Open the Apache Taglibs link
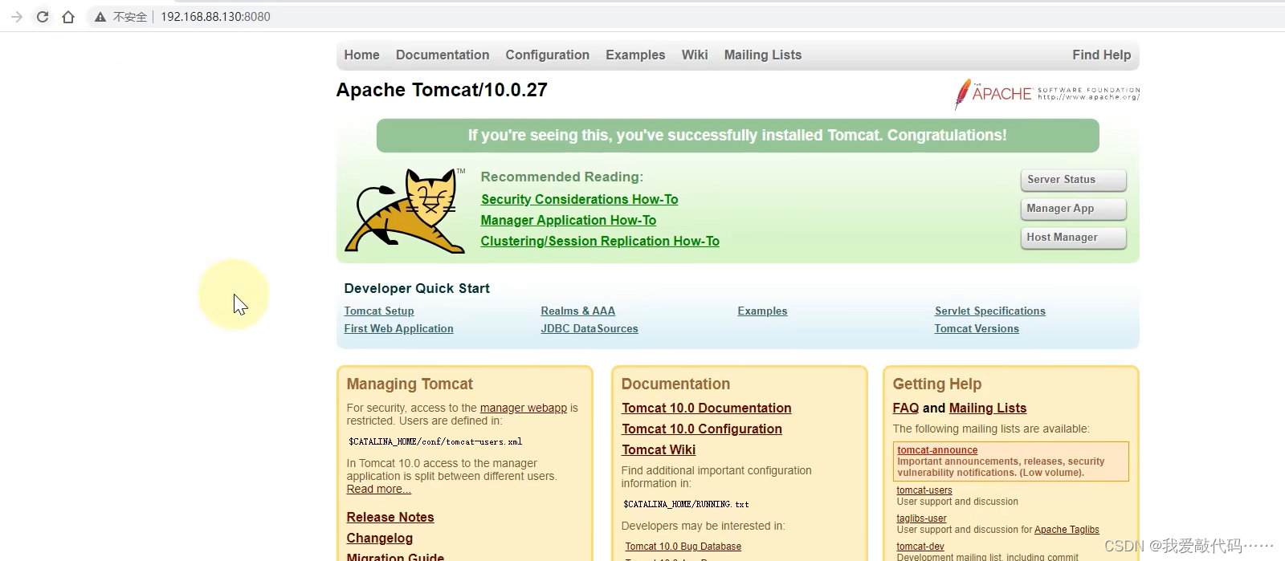The width and height of the screenshot is (1285, 561). point(1067,530)
